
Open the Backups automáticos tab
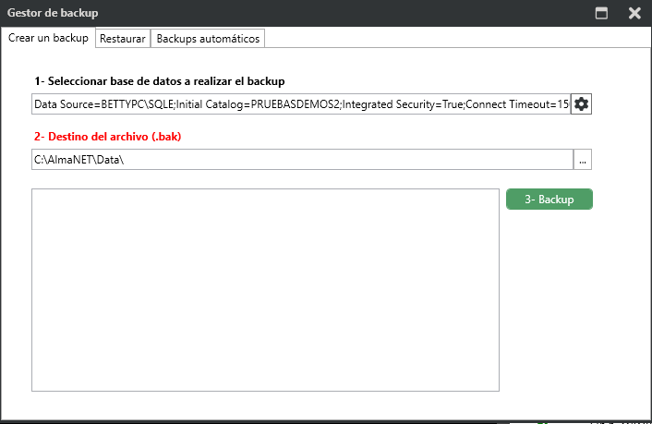[208, 39]
